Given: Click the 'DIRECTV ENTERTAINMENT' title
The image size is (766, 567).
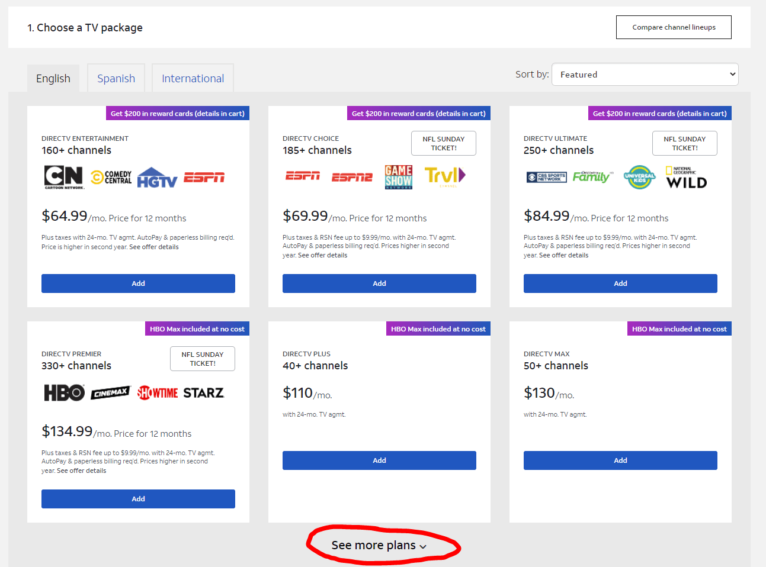Looking at the screenshot, I should 85,138.
